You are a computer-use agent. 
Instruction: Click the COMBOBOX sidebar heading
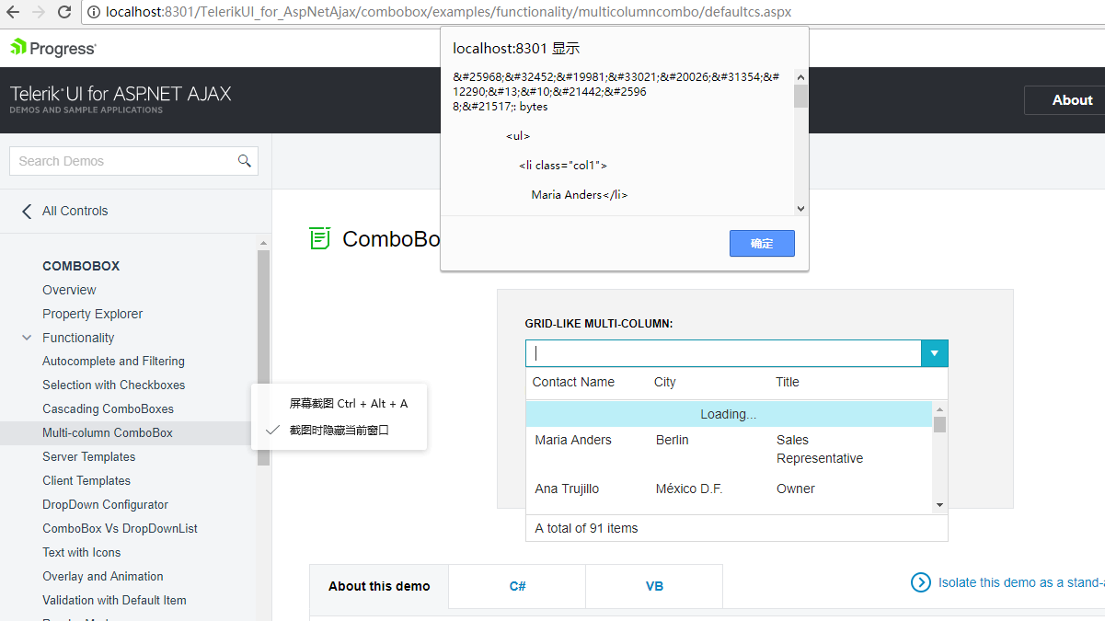81,266
